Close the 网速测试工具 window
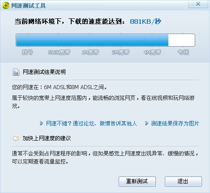This screenshot has height=193, width=210. click(198, 4)
